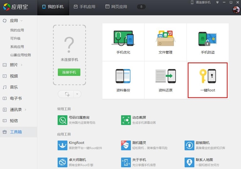Expand the 通讯录 contacts section arrow
Image resolution: width=241 pixels, height=169 pixels.
click(25, 110)
